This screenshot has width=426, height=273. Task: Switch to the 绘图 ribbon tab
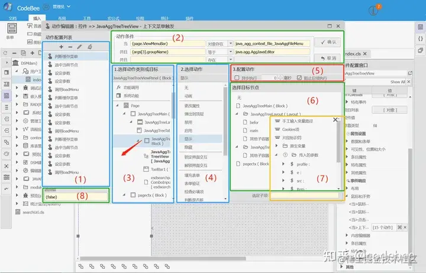click(x=140, y=18)
